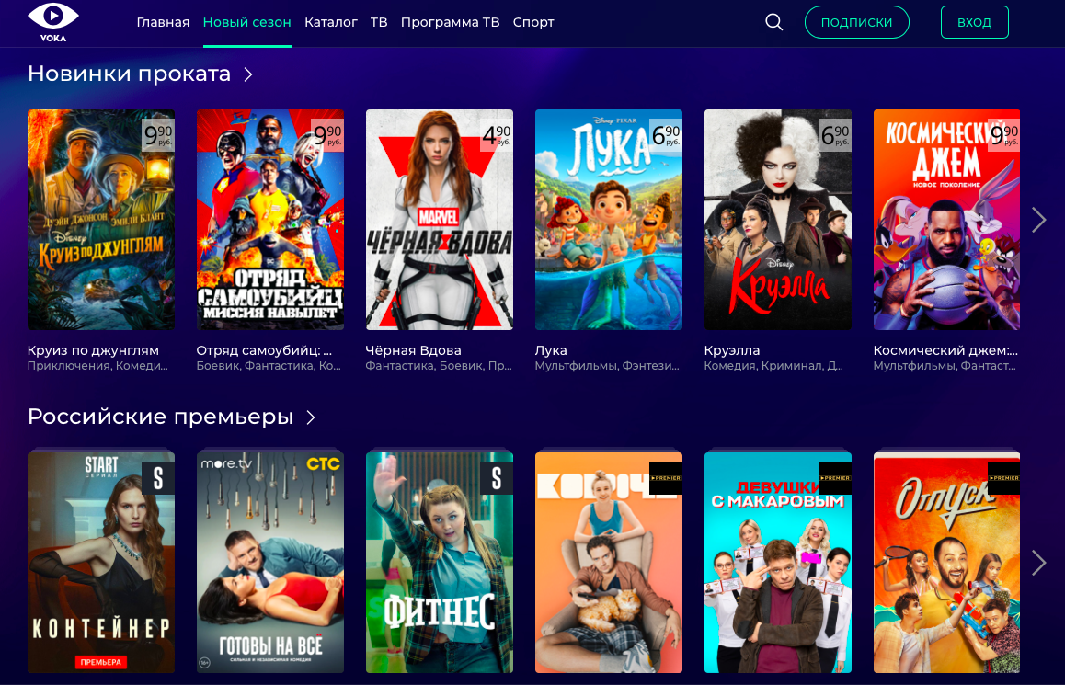The height and width of the screenshot is (685, 1065).
Task: Go to the ТВ section
Action: tap(379, 22)
